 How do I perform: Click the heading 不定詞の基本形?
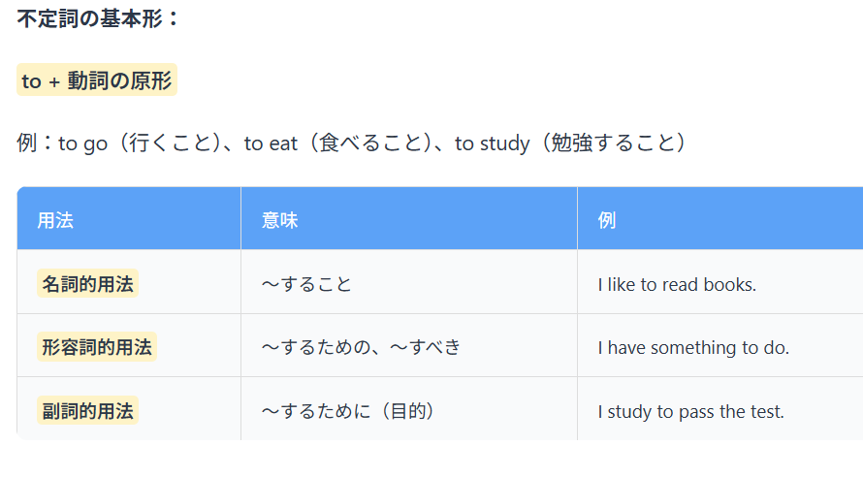pos(97,18)
